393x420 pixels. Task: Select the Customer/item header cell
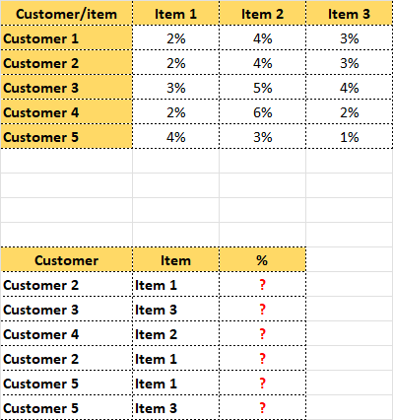tap(66, 13)
